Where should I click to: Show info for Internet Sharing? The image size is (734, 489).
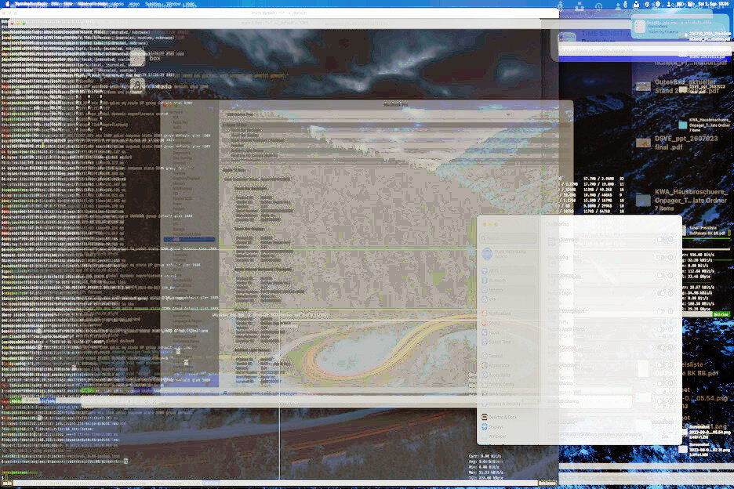(671, 348)
